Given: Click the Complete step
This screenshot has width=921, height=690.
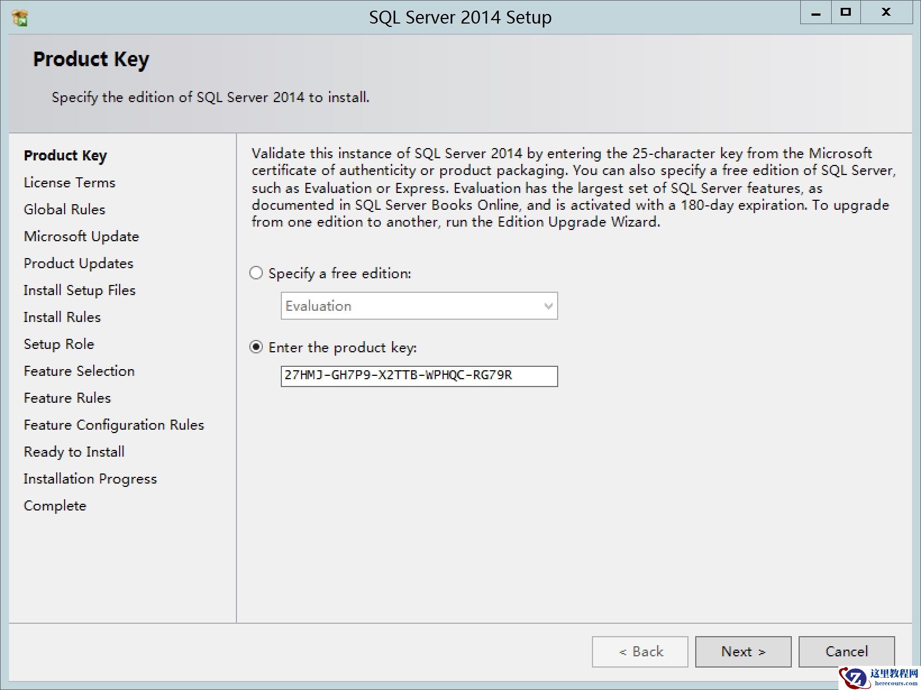Looking at the screenshot, I should 54,505.
